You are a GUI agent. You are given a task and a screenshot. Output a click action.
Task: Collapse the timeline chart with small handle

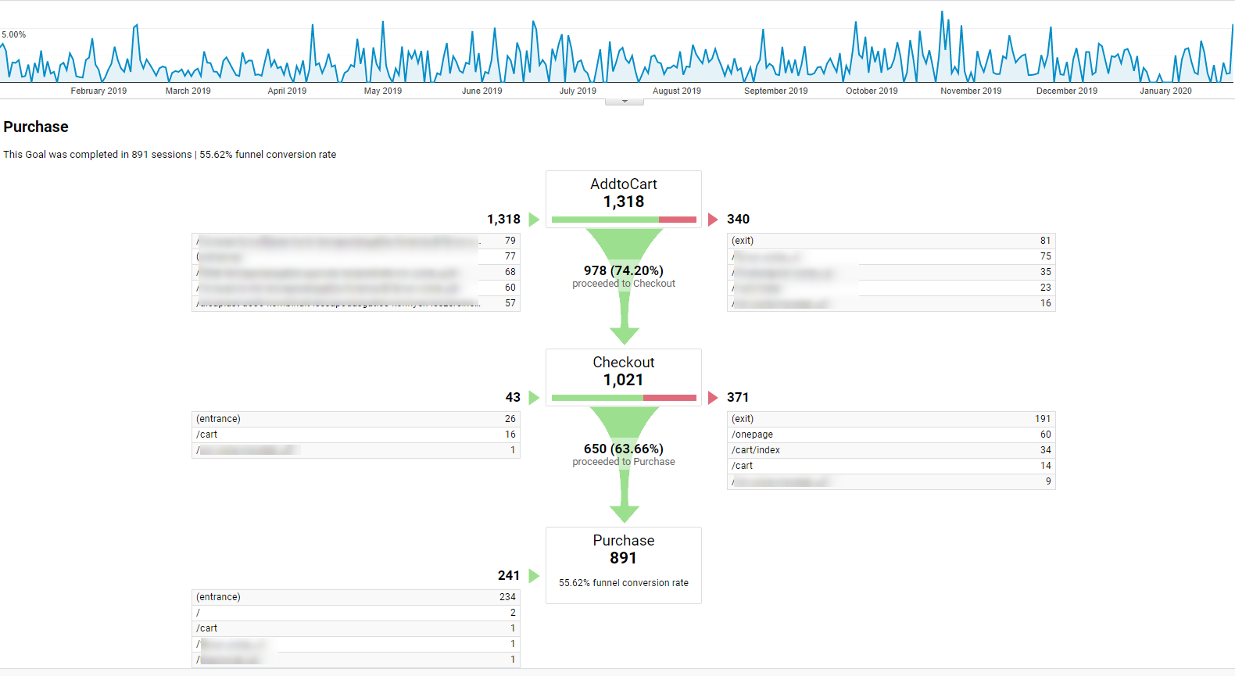coord(624,102)
